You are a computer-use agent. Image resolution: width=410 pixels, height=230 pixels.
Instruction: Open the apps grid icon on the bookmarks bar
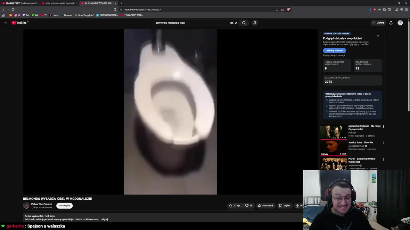pyautogui.click(x=3, y=15)
